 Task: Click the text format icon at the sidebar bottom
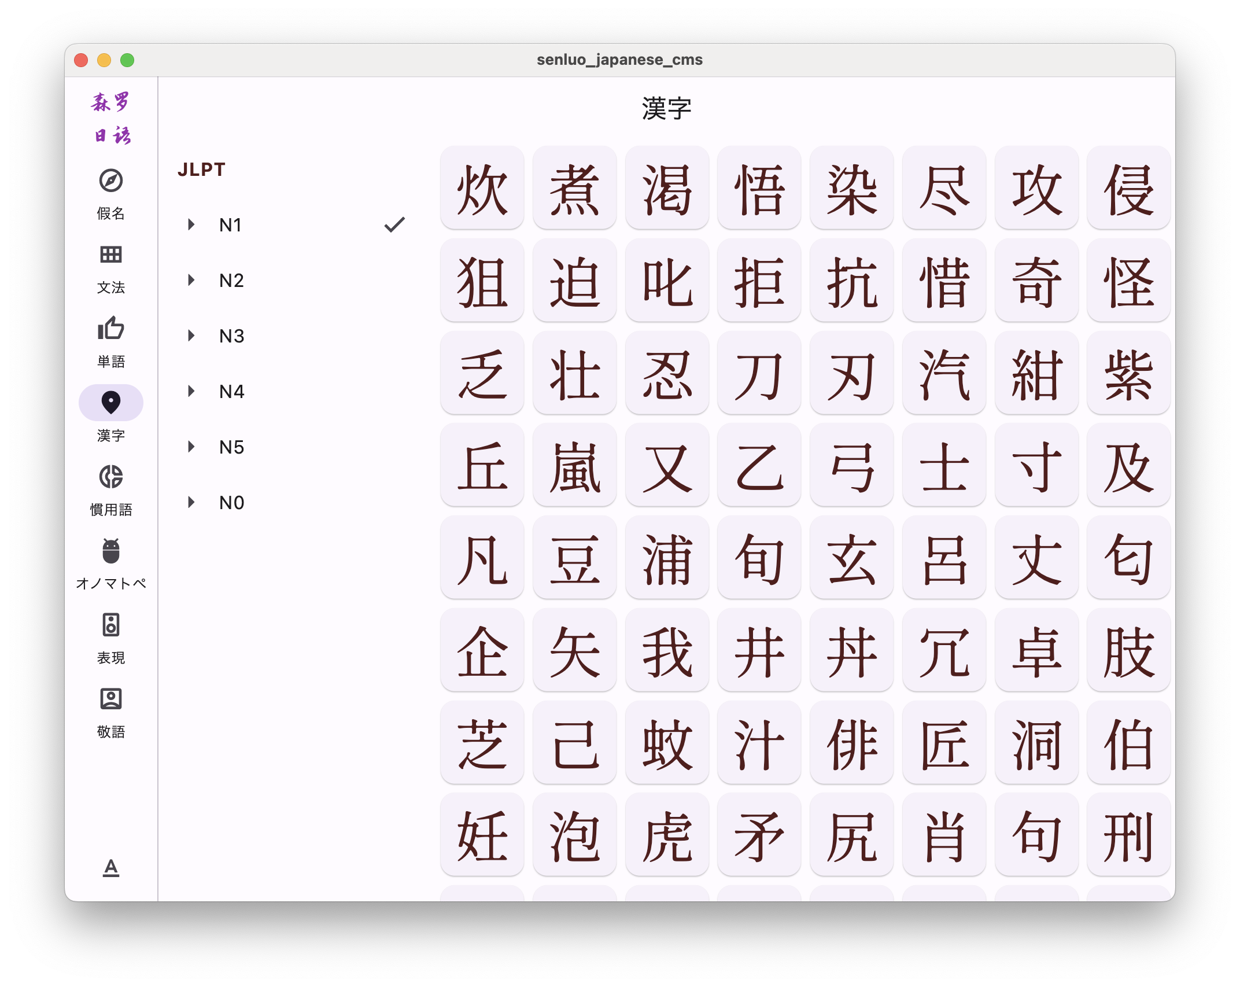click(110, 868)
